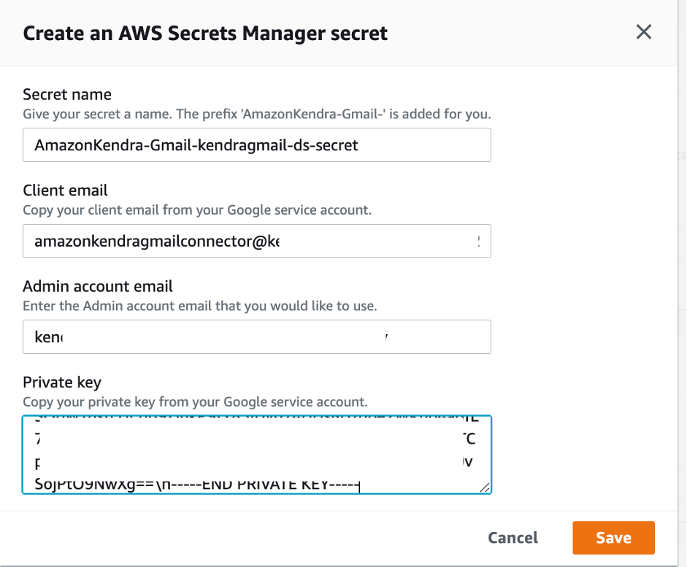Screen dimensions: 687x567
Task: Click the Client email label
Action: click(65, 190)
